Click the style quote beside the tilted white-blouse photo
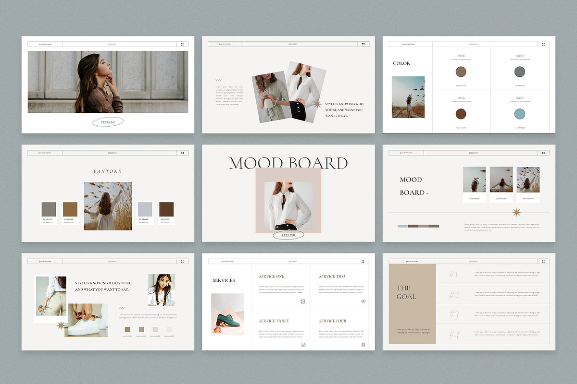Viewport: 577px width, 384px height. [x=344, y=110]
